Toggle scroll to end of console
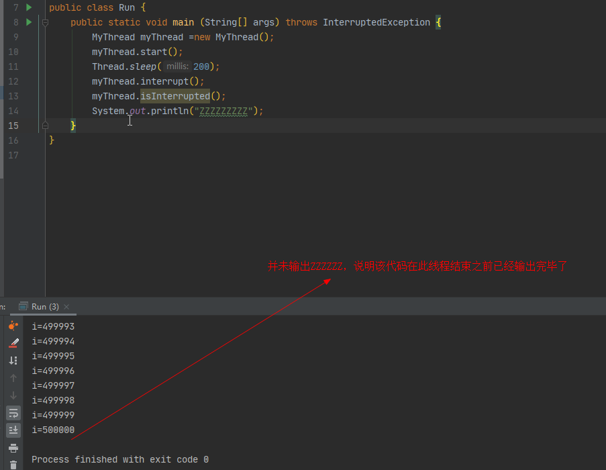606x470 pixels. pyautogui.click(x=13, y=430)
